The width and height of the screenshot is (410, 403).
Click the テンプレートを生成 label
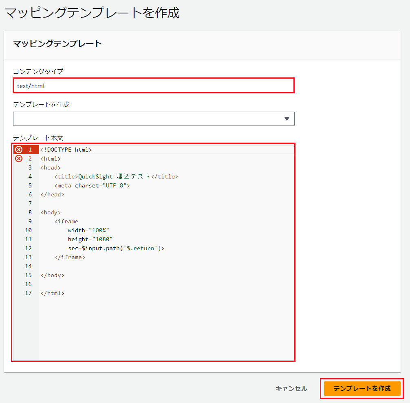[41, 105]
